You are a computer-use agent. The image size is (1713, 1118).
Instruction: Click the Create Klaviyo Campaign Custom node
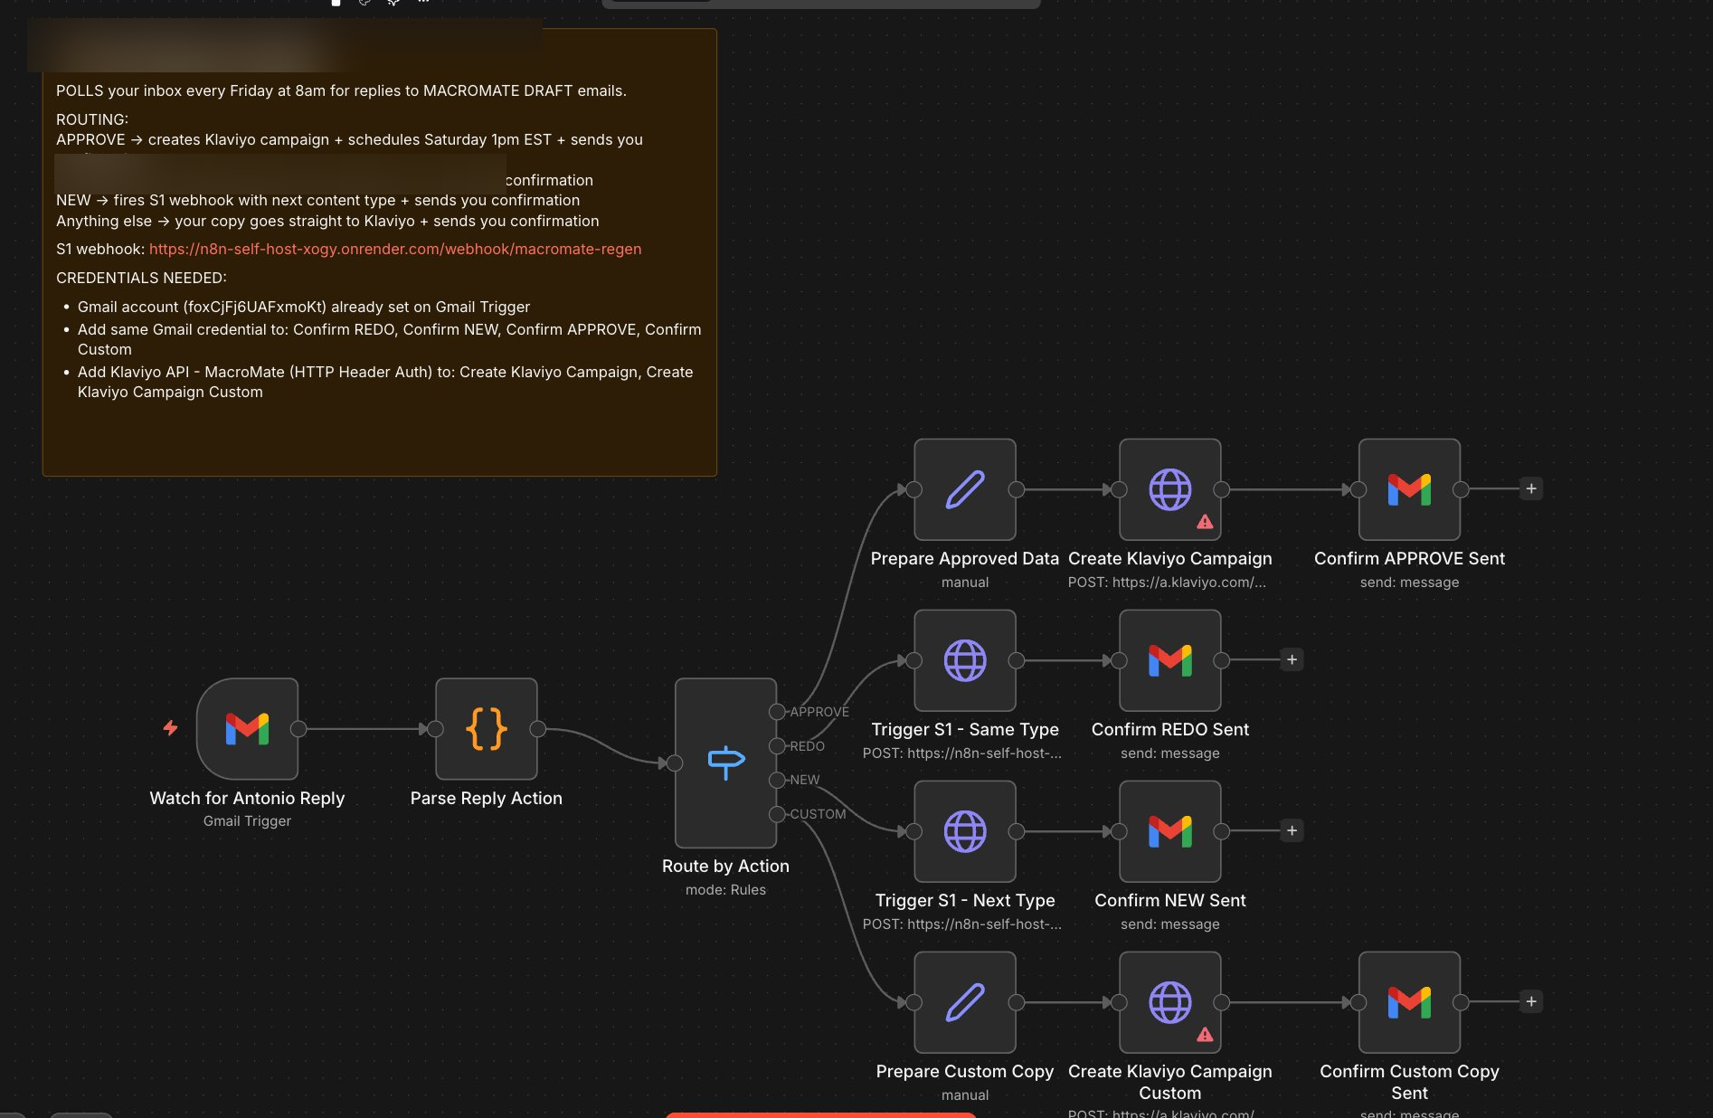(x=1169, y=1002)
